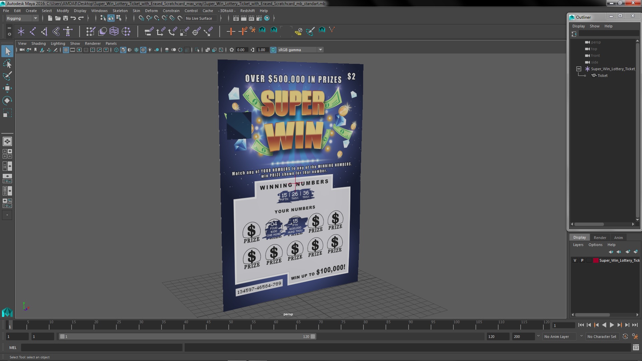642x361 pixels.
Task: Click the MEL script language label
Action: point(13,348)
